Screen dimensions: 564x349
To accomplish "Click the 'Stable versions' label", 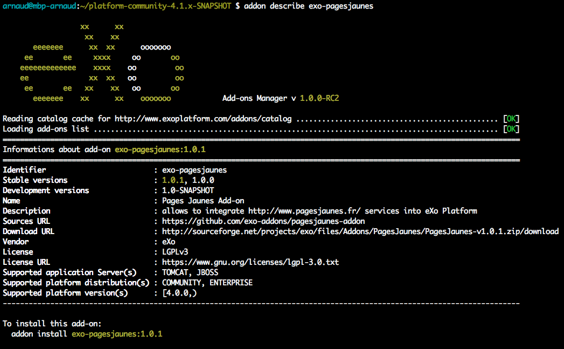I will (x=35, y=180).
